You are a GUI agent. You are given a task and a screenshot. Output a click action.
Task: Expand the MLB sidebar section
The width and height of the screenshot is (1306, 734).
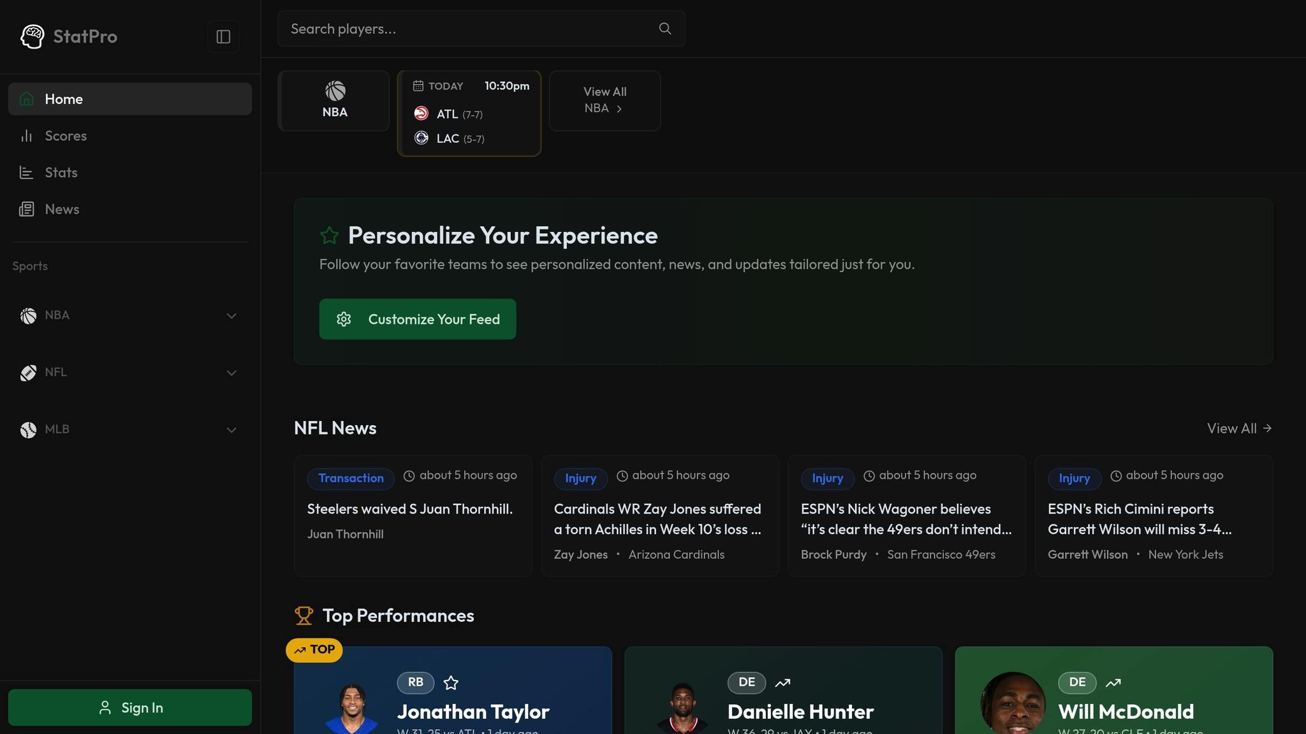(x=231, y=429)
